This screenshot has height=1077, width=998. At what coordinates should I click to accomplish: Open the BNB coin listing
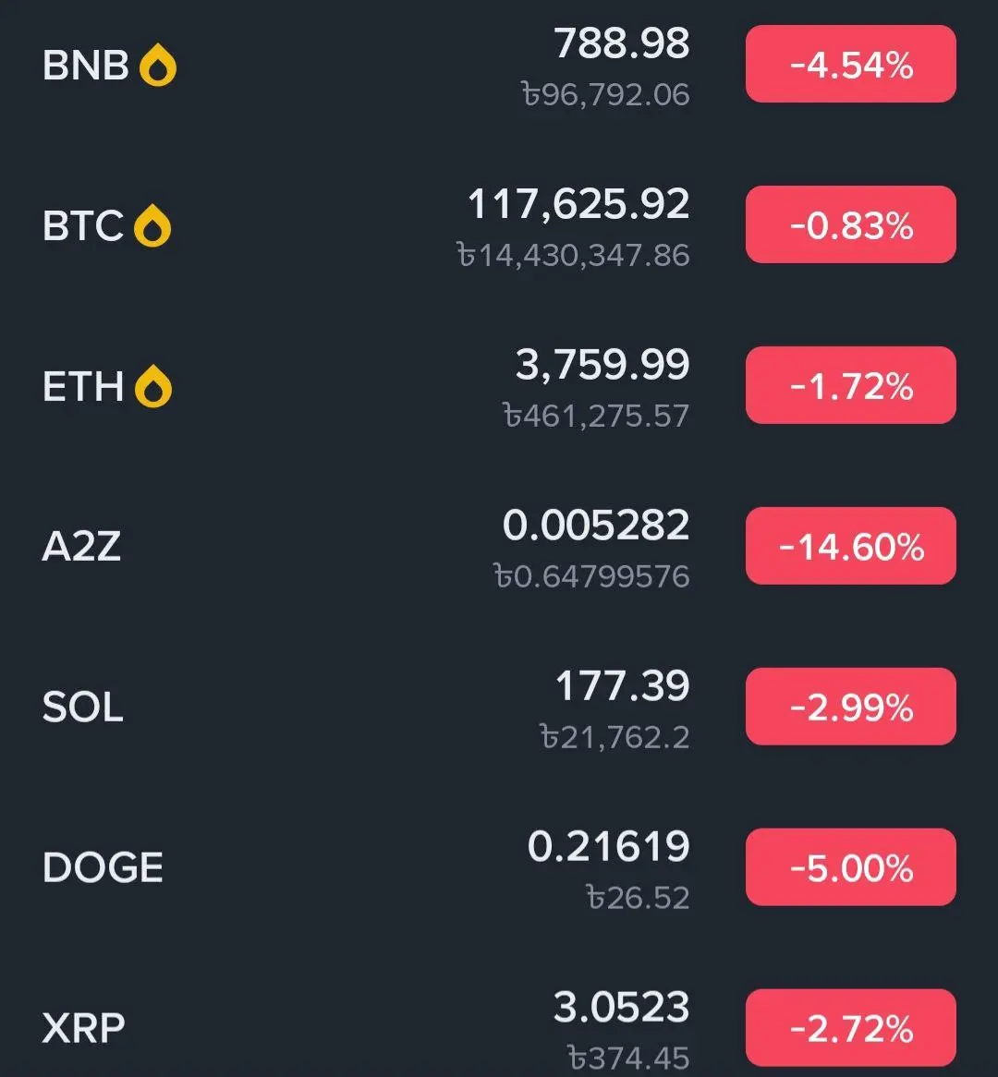[499, 65]
